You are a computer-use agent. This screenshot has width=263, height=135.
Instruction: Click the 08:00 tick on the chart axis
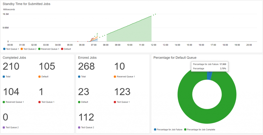(x=106, y=45)
